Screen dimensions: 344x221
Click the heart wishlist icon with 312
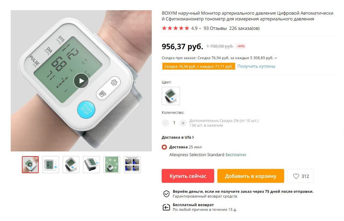pyautogui.click(x=300, y=176)
